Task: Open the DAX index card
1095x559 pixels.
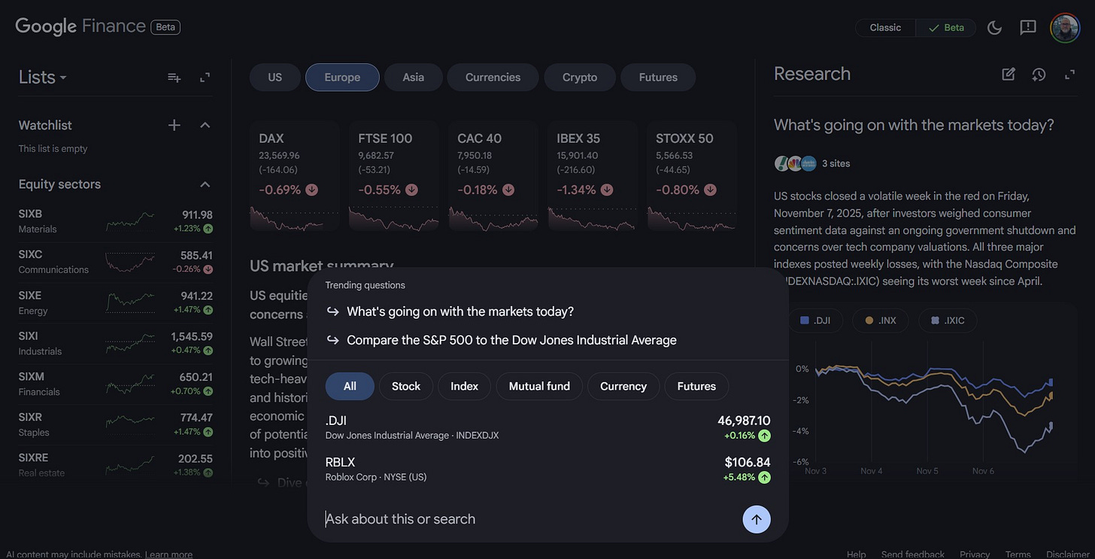Action: tap(294, 176)
